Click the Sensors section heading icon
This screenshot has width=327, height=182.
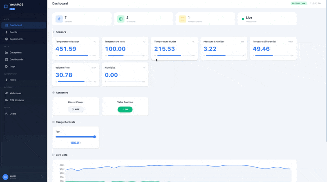pyautogui.click(x=54, y=32)
